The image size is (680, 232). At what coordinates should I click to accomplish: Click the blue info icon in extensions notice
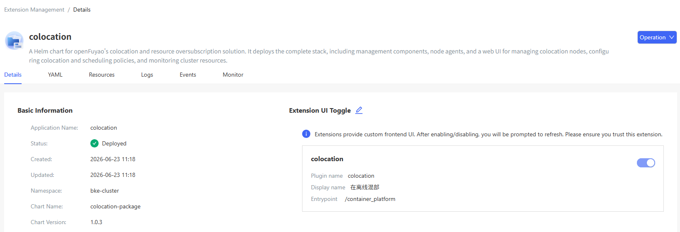(306, 134)
